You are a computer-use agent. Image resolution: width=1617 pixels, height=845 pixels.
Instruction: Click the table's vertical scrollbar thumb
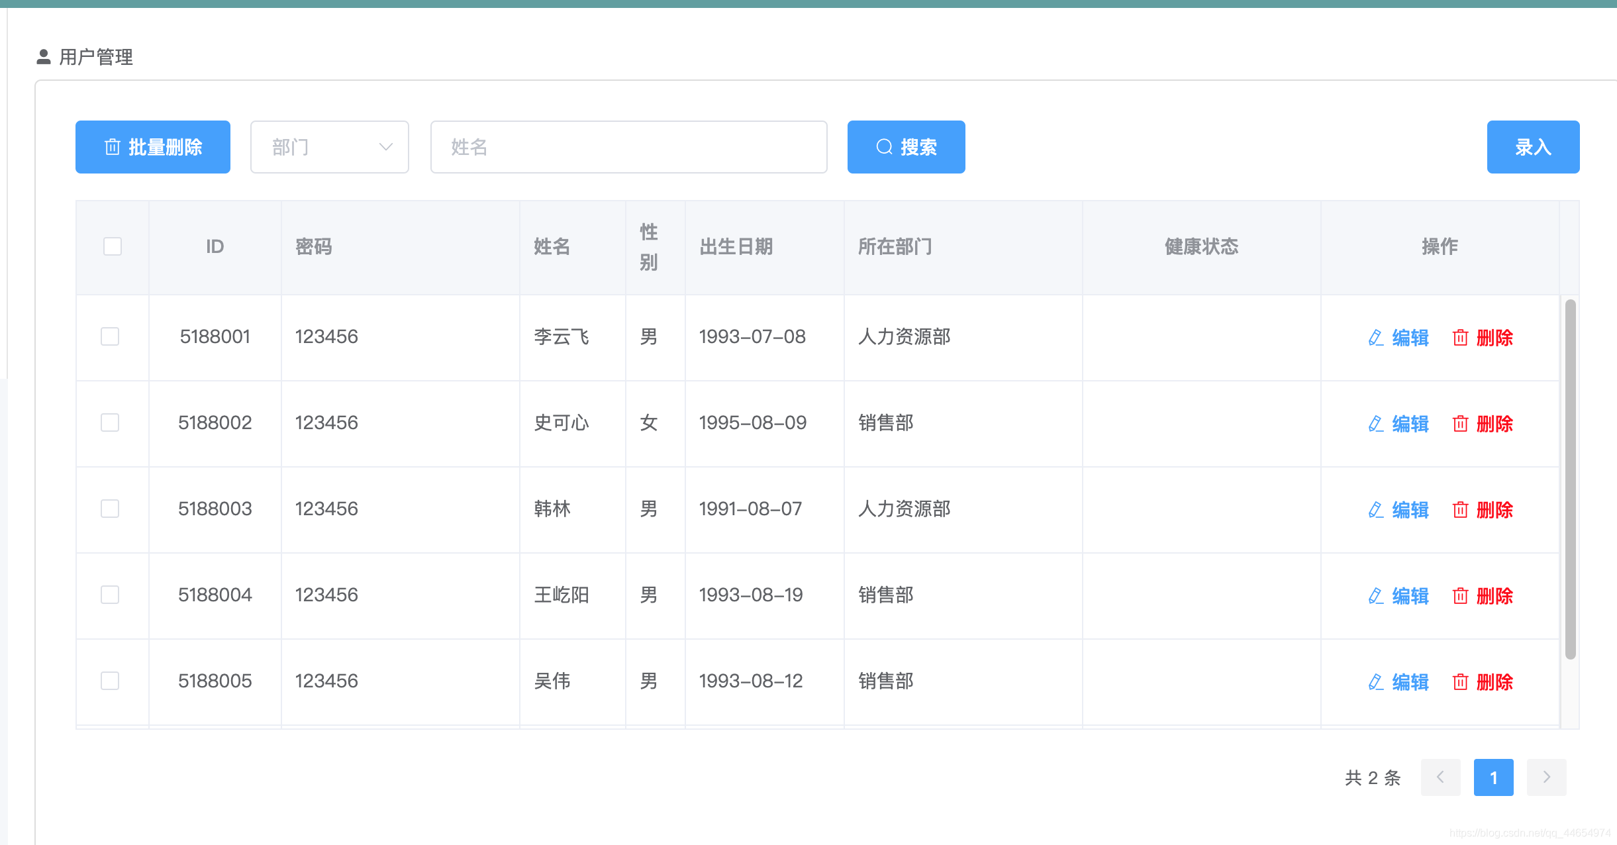click(x=1570, y=479)
